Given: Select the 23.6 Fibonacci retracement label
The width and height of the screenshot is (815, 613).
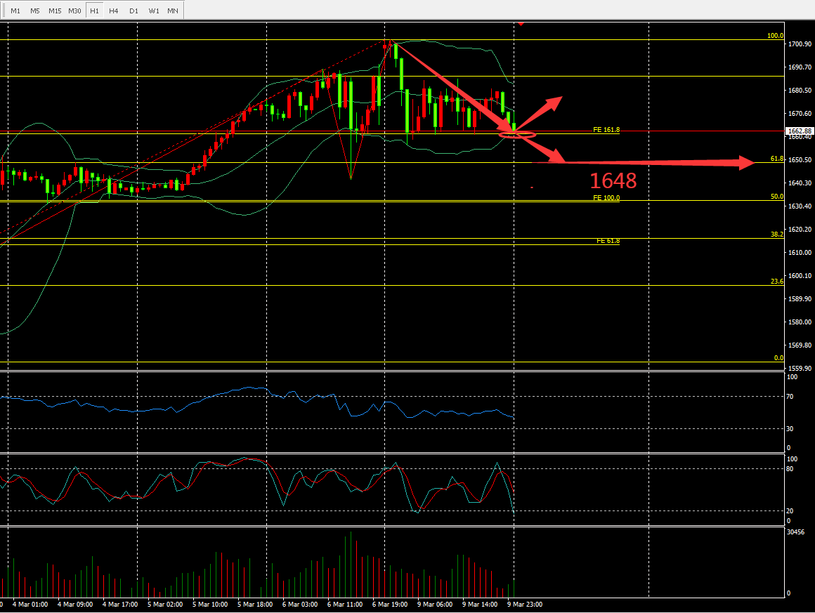Looking at the screenshot, I should click(x=776, y=281).
